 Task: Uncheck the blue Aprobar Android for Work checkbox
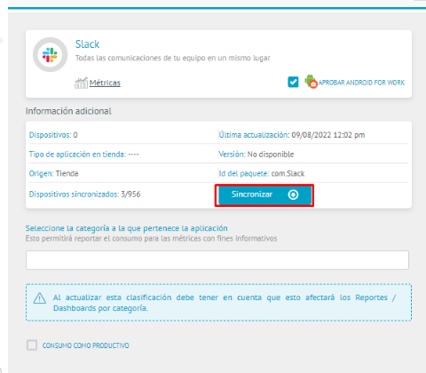[293, 82]
